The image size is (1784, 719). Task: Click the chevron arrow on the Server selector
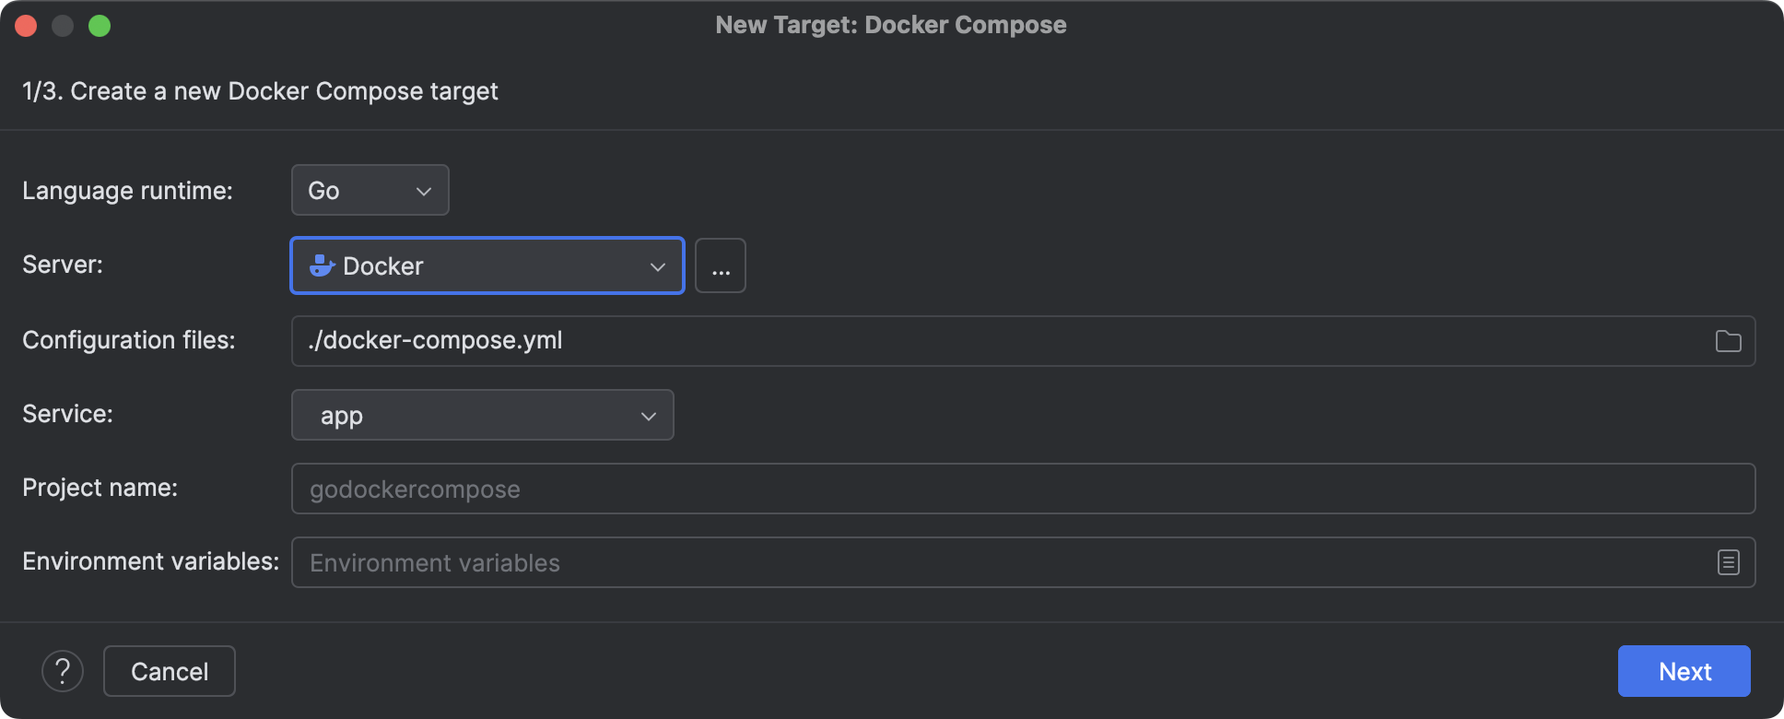click(x=657, y=265)
